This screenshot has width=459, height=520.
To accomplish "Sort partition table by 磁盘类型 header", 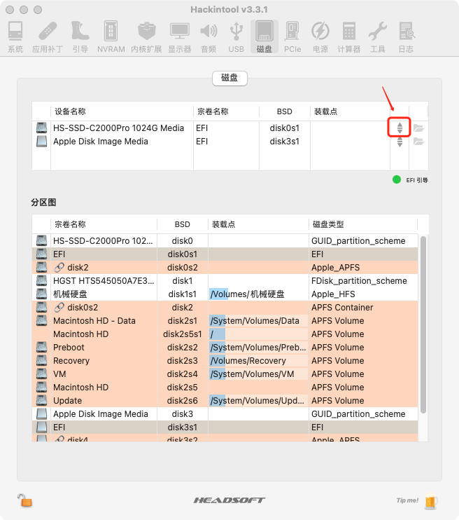I will coord(363,224).
